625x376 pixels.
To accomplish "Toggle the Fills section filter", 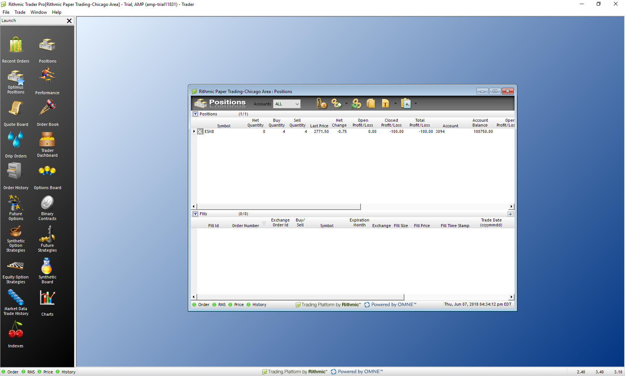I will [x=195, y=214].
